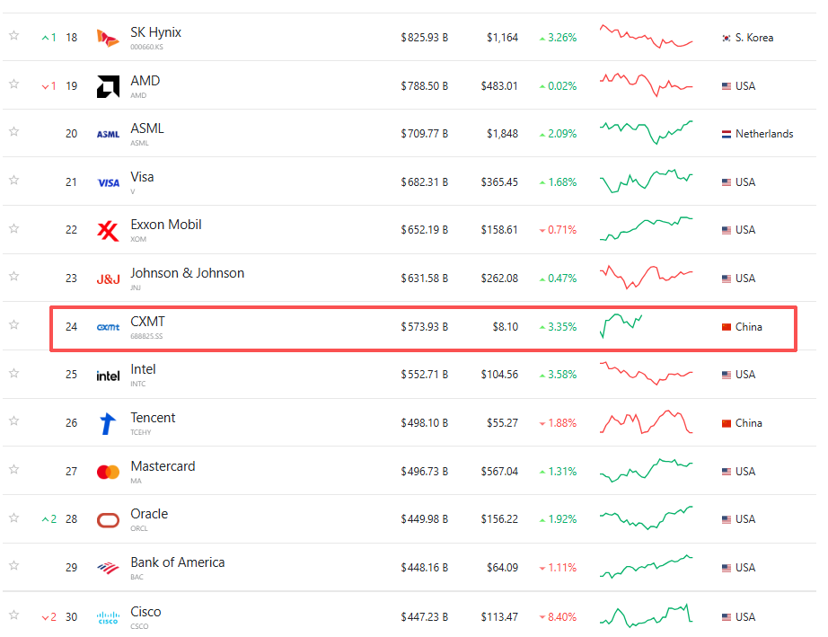
Task: Toggle the favorite star for AMD
Action: [x=14, y=84]
